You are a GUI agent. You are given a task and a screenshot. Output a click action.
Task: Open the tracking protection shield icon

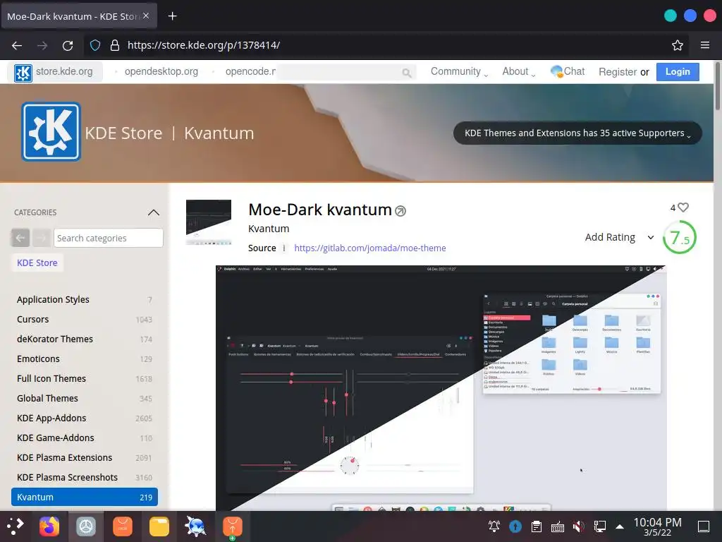[95, 45]
